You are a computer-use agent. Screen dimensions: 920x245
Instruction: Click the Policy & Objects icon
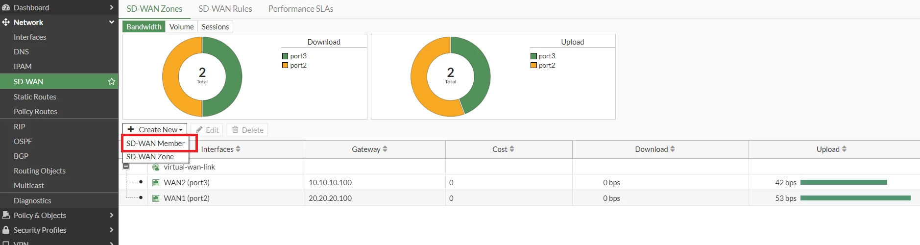point(6,215)
